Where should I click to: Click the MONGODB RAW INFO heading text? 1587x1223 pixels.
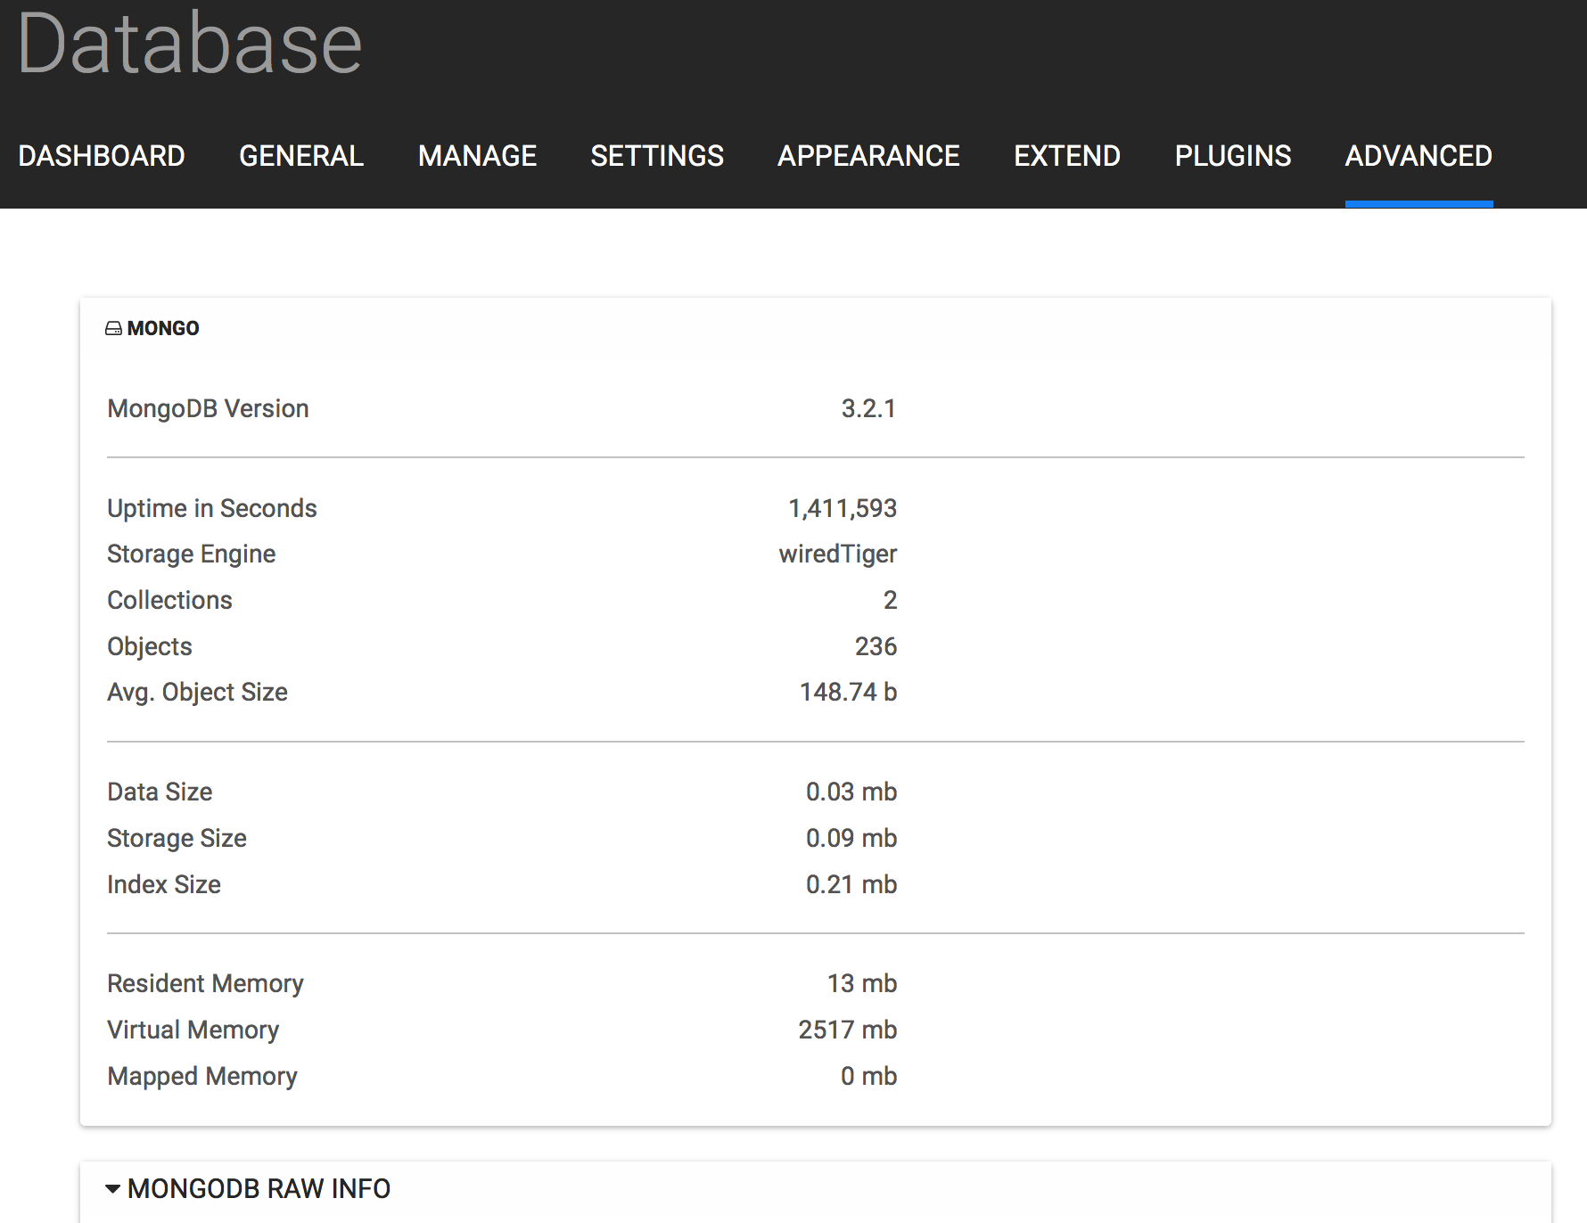pos(259,1188)
